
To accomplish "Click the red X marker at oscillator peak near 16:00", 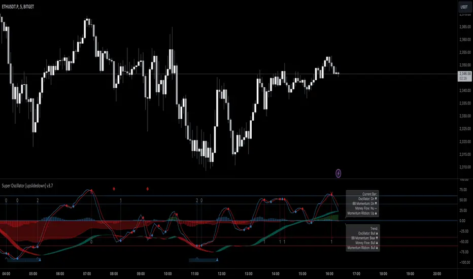I will [x=331, y=194].
